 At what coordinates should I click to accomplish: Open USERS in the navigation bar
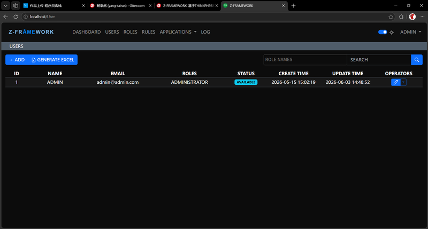tap(112, 32)
